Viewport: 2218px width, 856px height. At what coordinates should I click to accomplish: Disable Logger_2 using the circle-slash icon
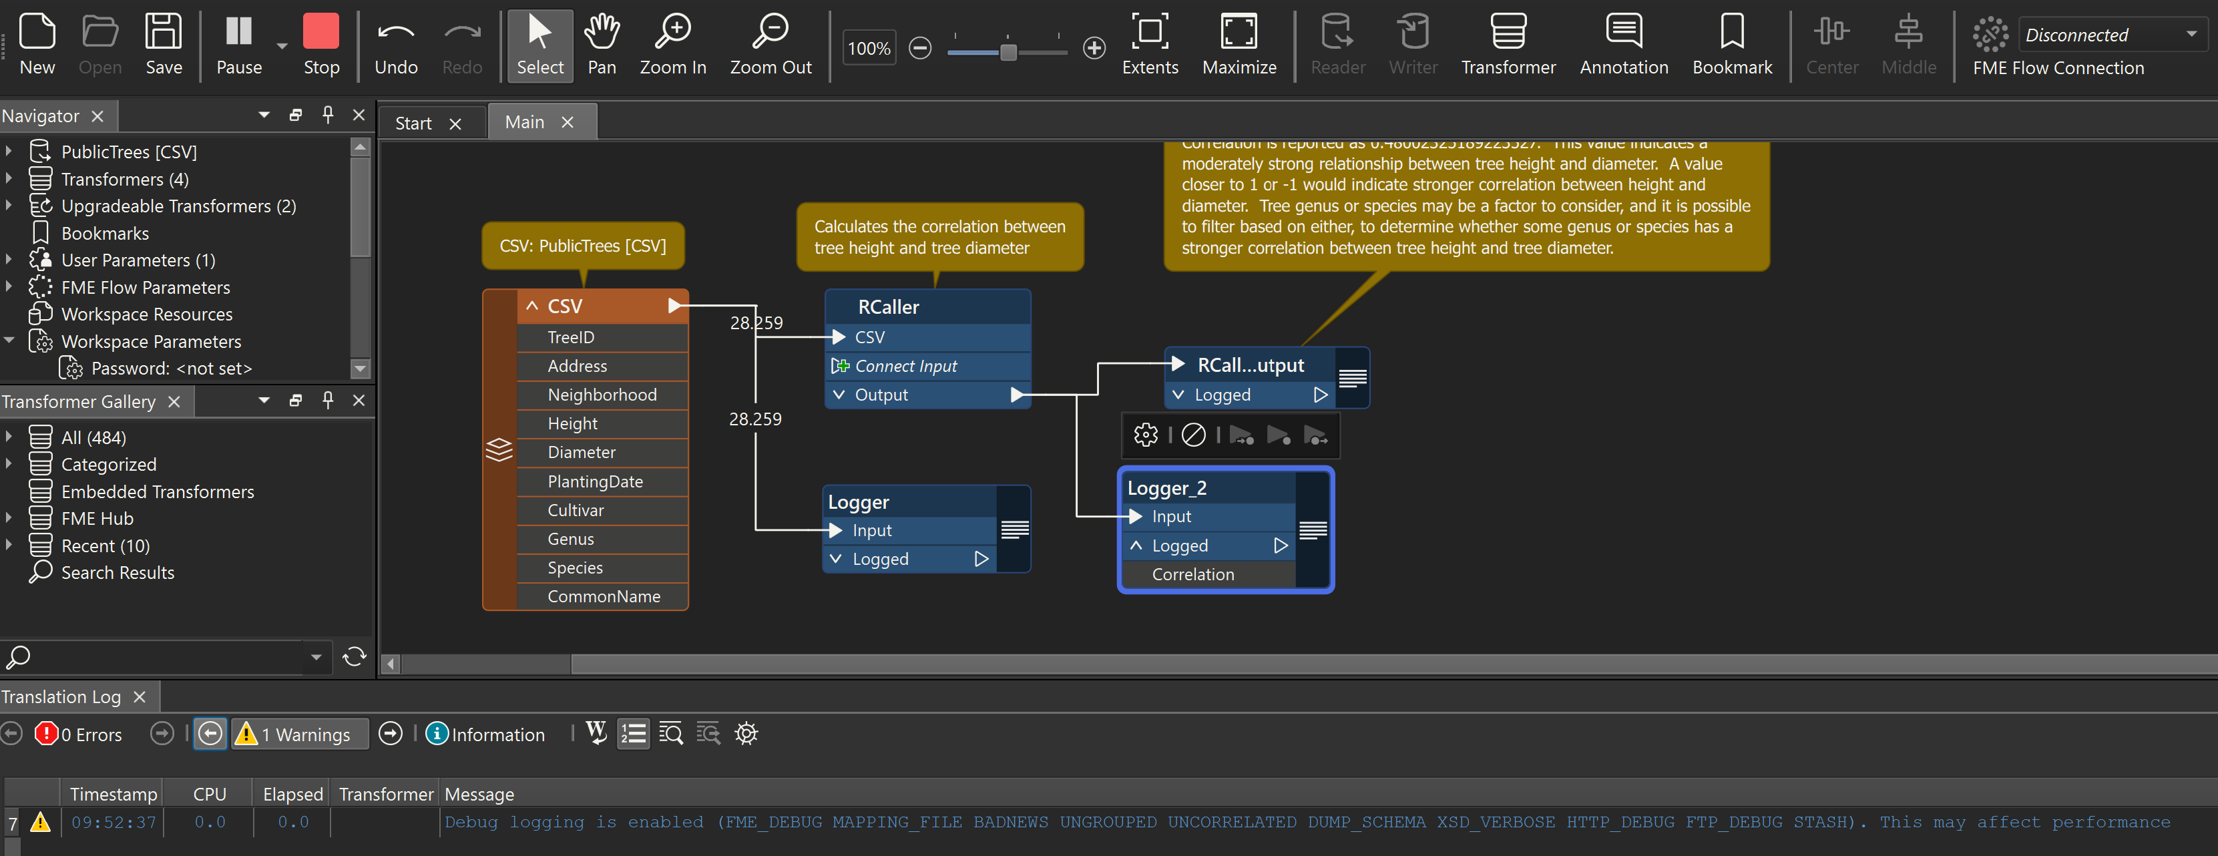coord(1193,435)
